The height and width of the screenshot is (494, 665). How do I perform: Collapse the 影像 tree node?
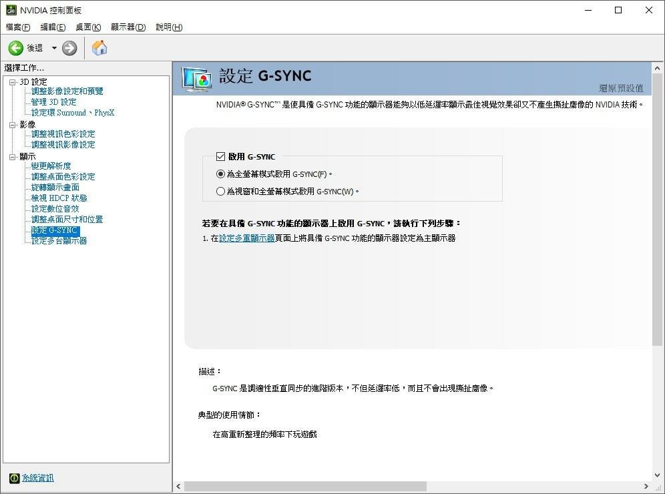pyautogui.click(x=13, y=125)
